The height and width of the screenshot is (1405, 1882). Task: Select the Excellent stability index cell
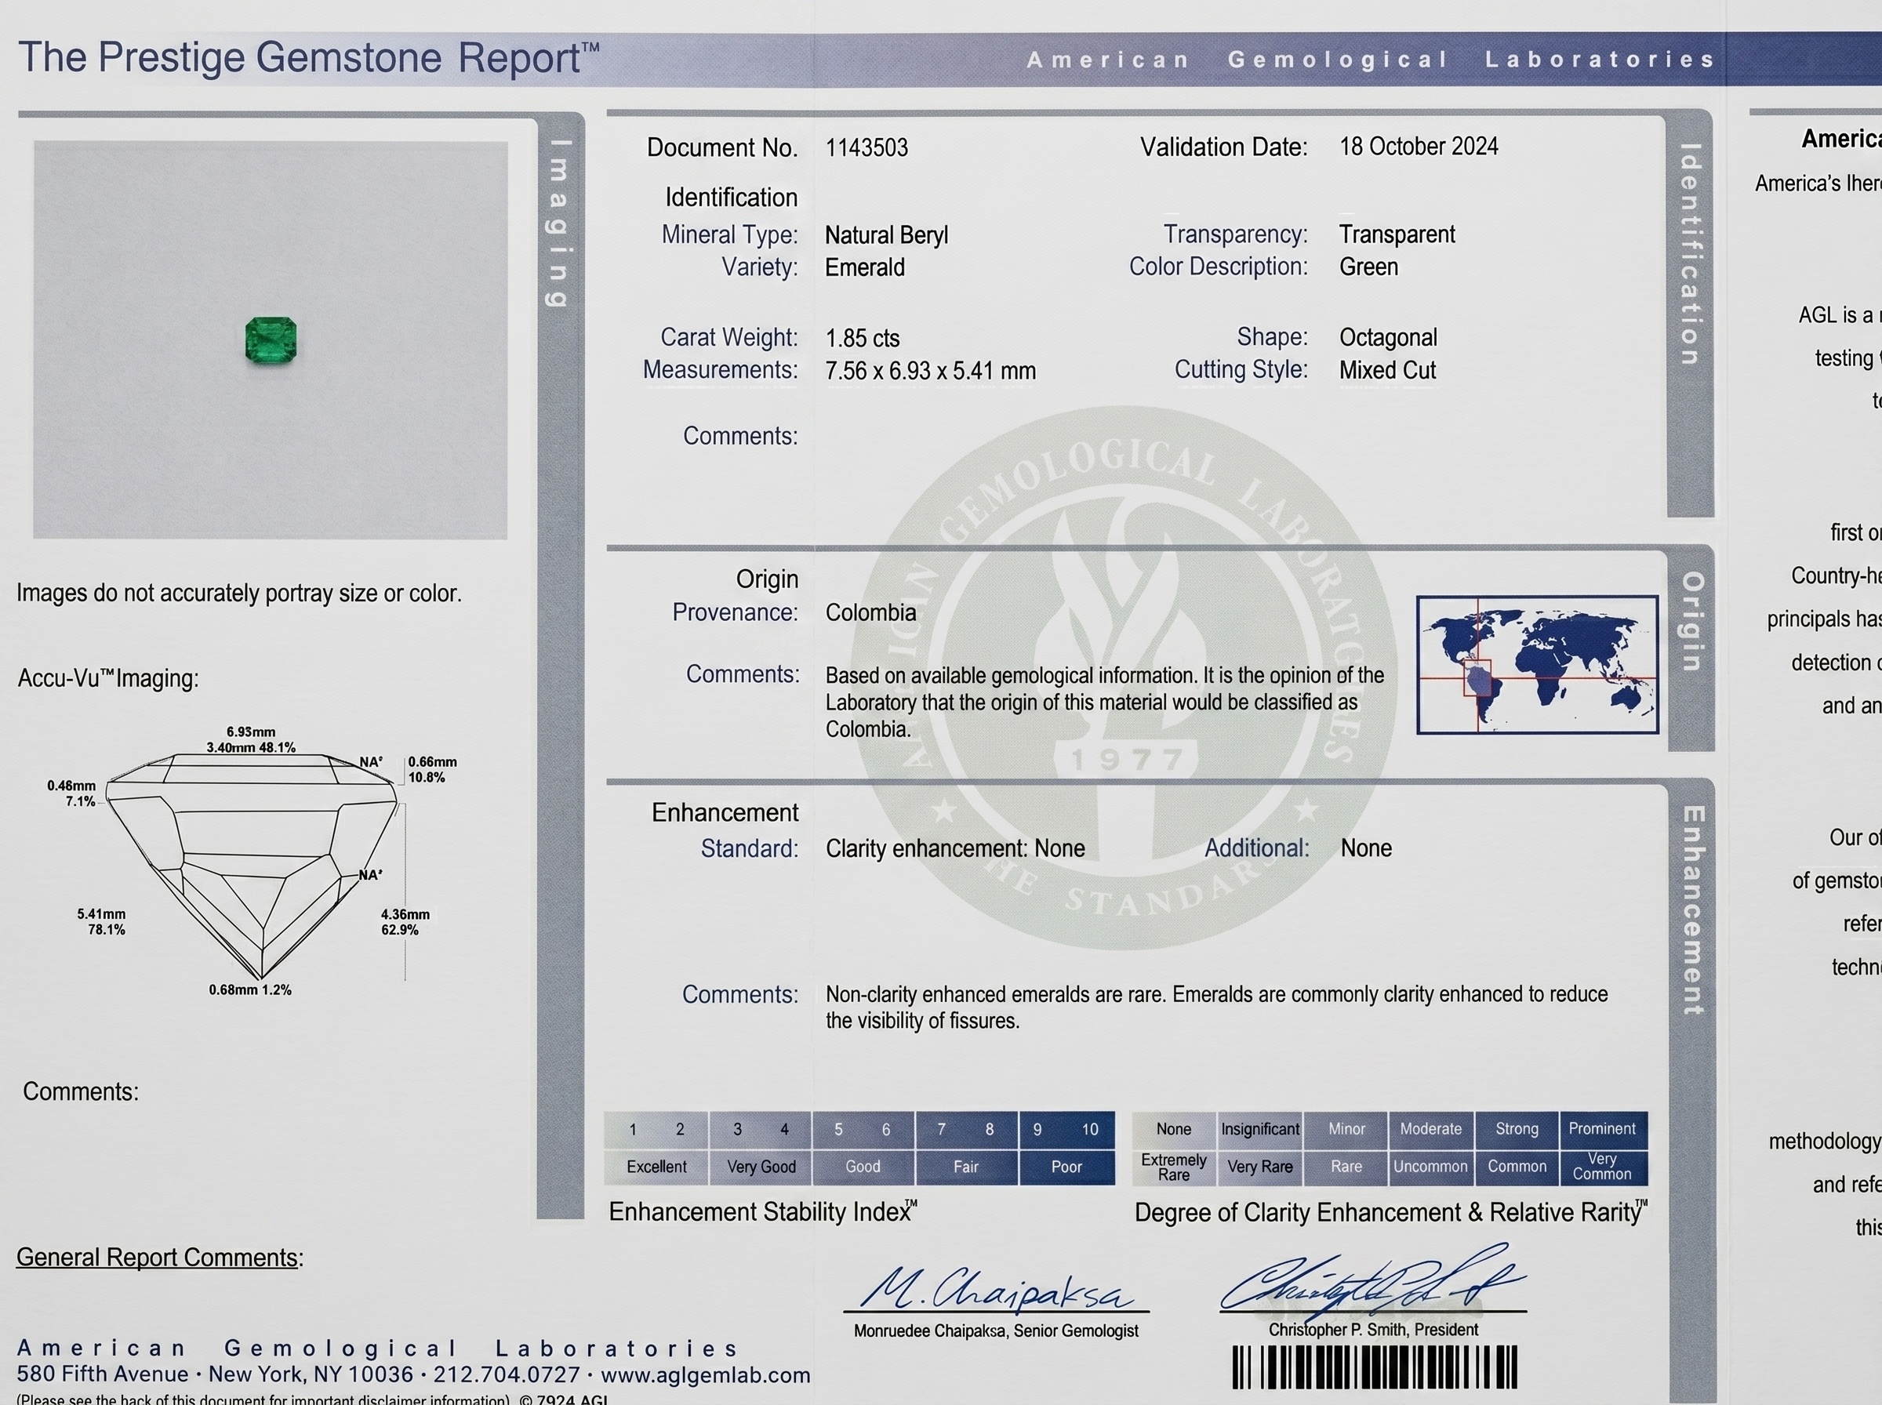tap(656, 1166)
